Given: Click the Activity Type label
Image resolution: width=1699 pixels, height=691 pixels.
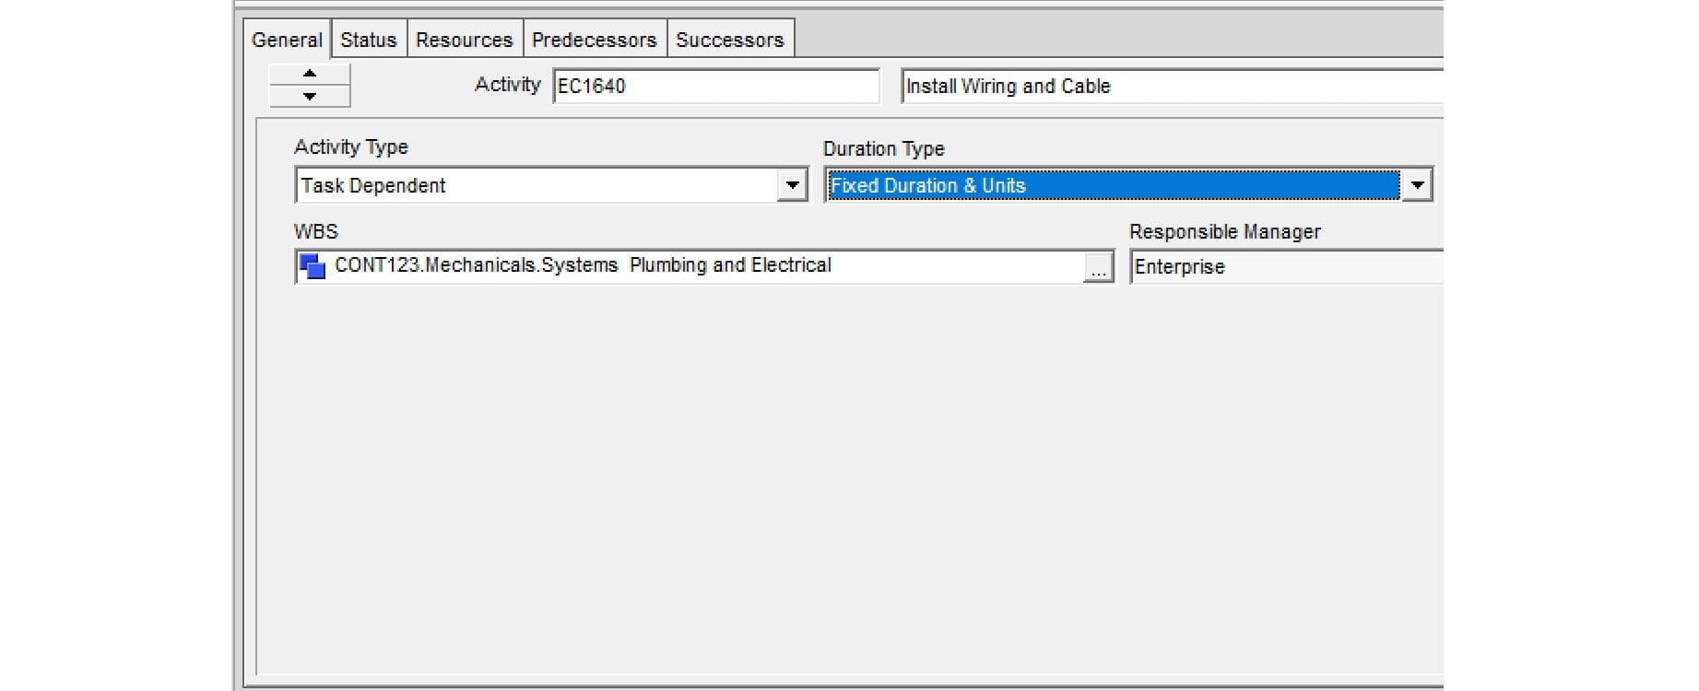Looking at the screenshot, I should point(350,147).
